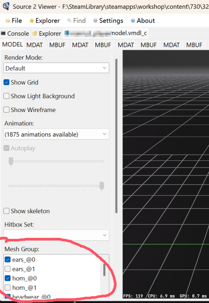Screen dimensions: 209x303
Task: Uncheck the horn_@0 mesh group
Action: [8, 278]
